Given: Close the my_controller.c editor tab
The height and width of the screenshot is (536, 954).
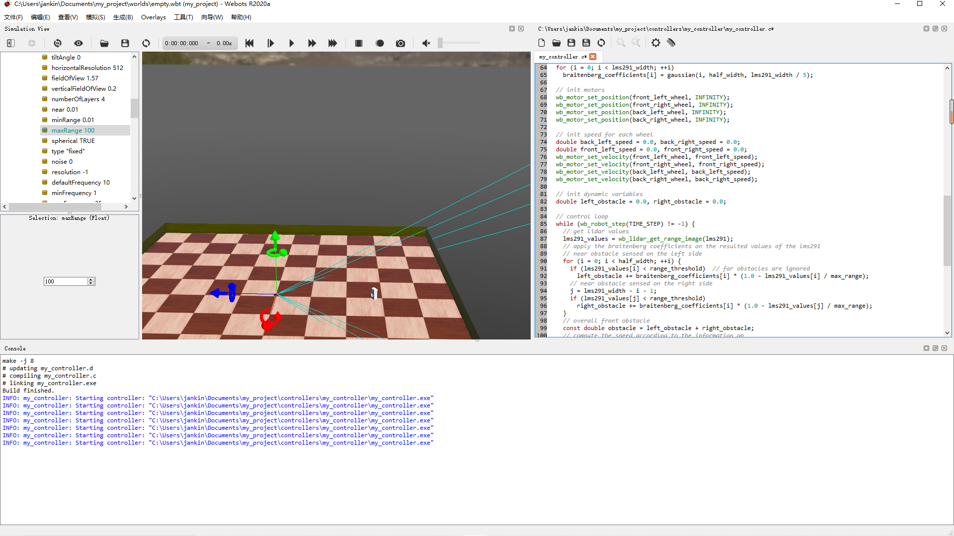Looking at the screenshot, I should click(x=593, y=57).
